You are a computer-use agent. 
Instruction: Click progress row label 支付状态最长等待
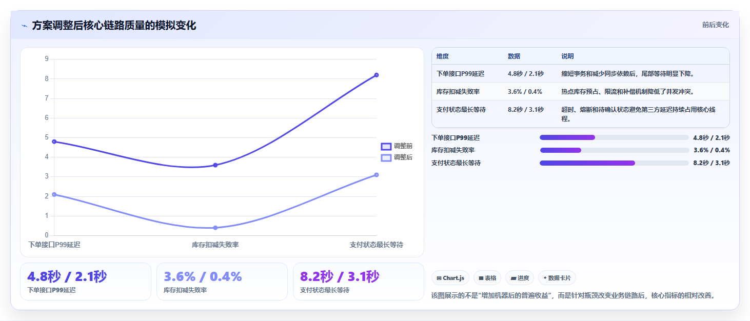tap(456, 163)
